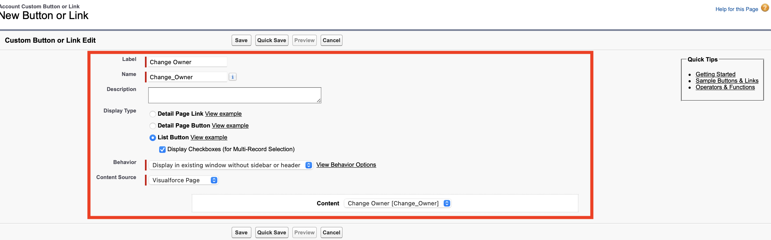Select Detail Page Link radio button
The width and height of the screenshot is (771, 240).
(153, 114)
